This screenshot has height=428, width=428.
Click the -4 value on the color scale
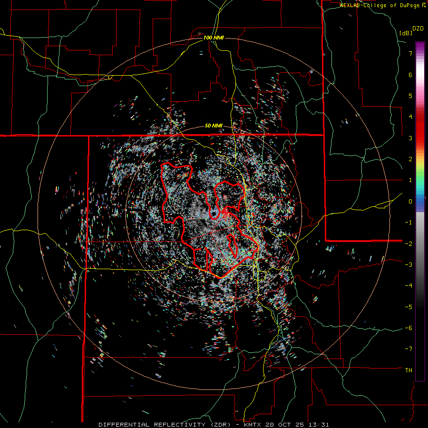point(409,286)
